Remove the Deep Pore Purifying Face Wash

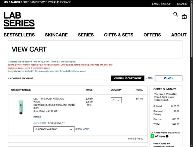[37, 117]
